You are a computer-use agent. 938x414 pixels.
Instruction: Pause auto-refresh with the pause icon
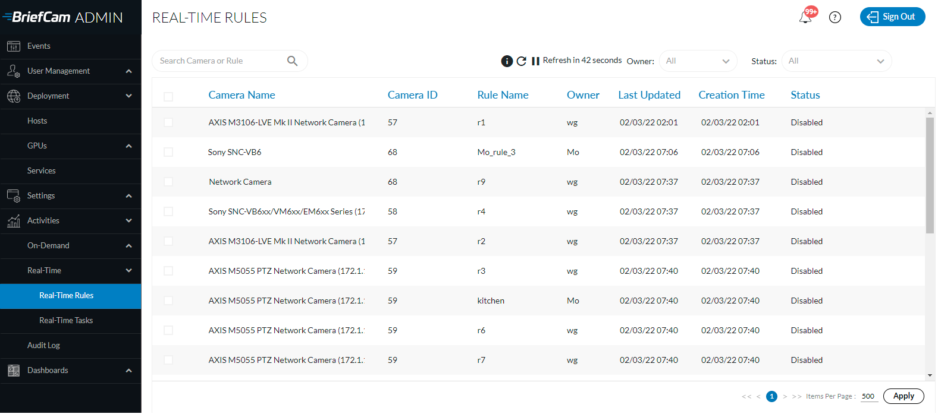[x=535, y=61]
